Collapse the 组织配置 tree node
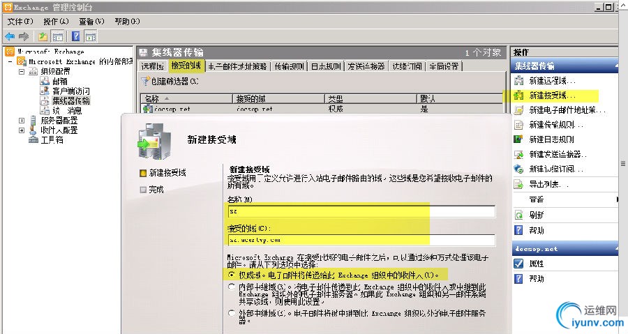Screen dimensions: 628x334 pyautogui.click(x=22, y=72)
